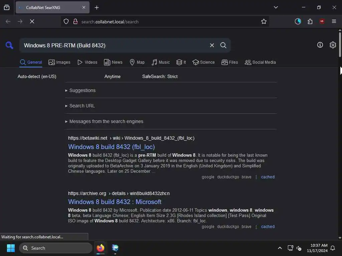Switch to It category
The width and height of the screenshot is (342, 256).
[181, 62]
